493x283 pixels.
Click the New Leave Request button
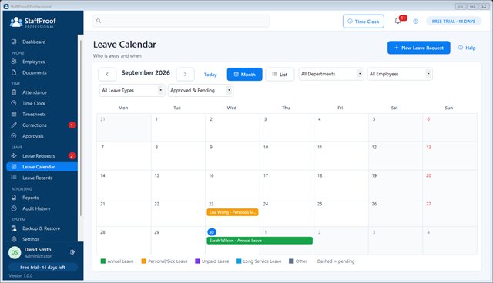(419, 48)
